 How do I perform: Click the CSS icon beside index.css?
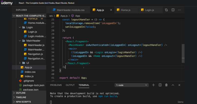[22, 72]
